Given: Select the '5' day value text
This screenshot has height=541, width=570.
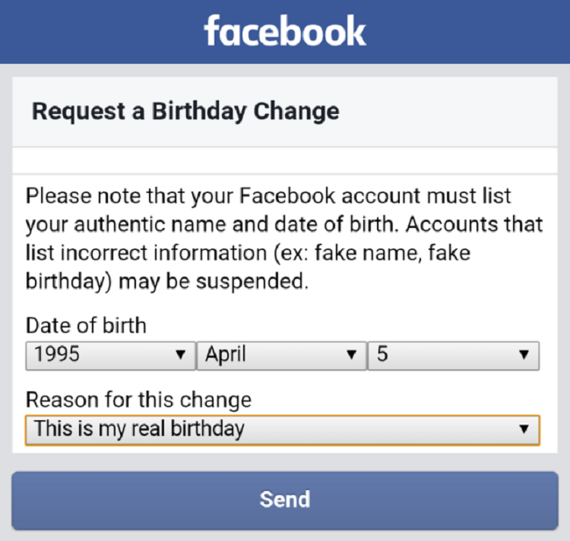Looking at the screenshot, I should click(382, 356).
